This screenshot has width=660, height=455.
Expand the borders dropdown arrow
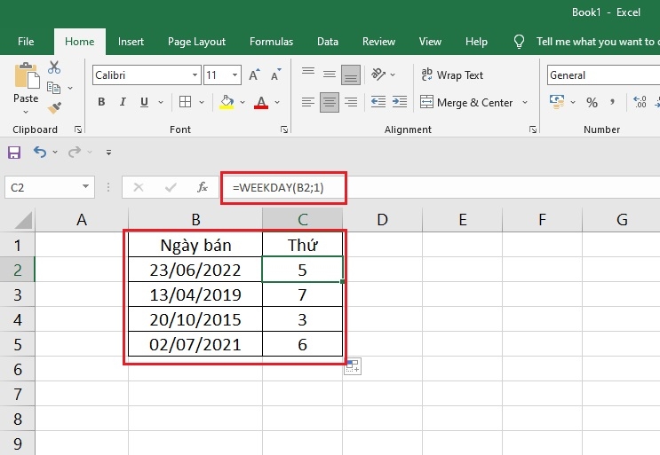point(202,102)
